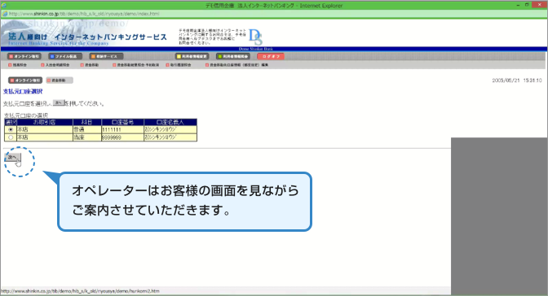Open the 入出金明細照会 submenu link

click(55, 65)
